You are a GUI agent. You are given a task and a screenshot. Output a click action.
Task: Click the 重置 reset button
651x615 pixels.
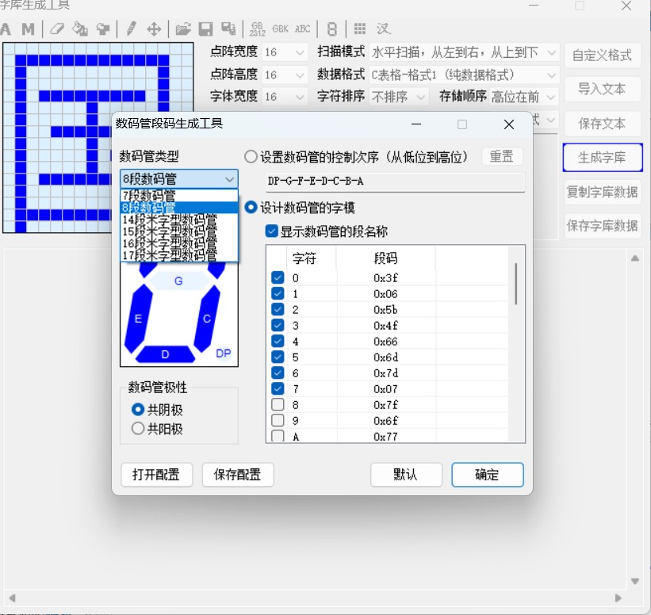(x=502, y=156)
